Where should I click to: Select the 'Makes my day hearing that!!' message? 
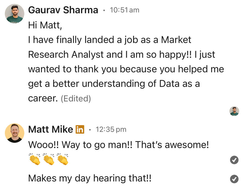(90, 179)
